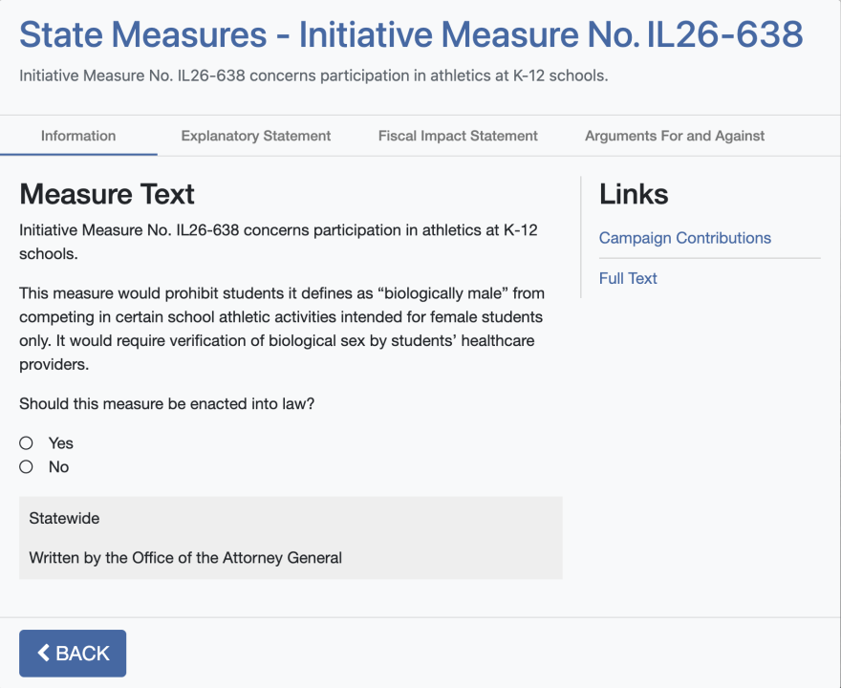Switch to the Information tab

coord(78,136)
